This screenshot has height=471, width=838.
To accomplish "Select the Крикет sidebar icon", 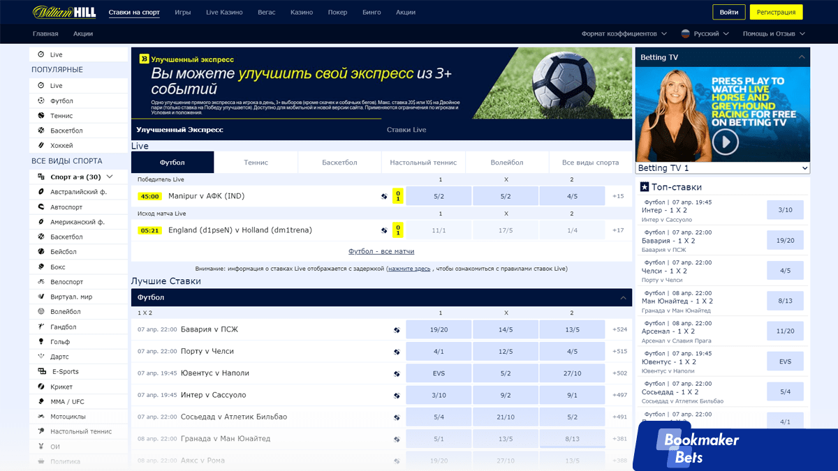I will click(x=41, y=387).
